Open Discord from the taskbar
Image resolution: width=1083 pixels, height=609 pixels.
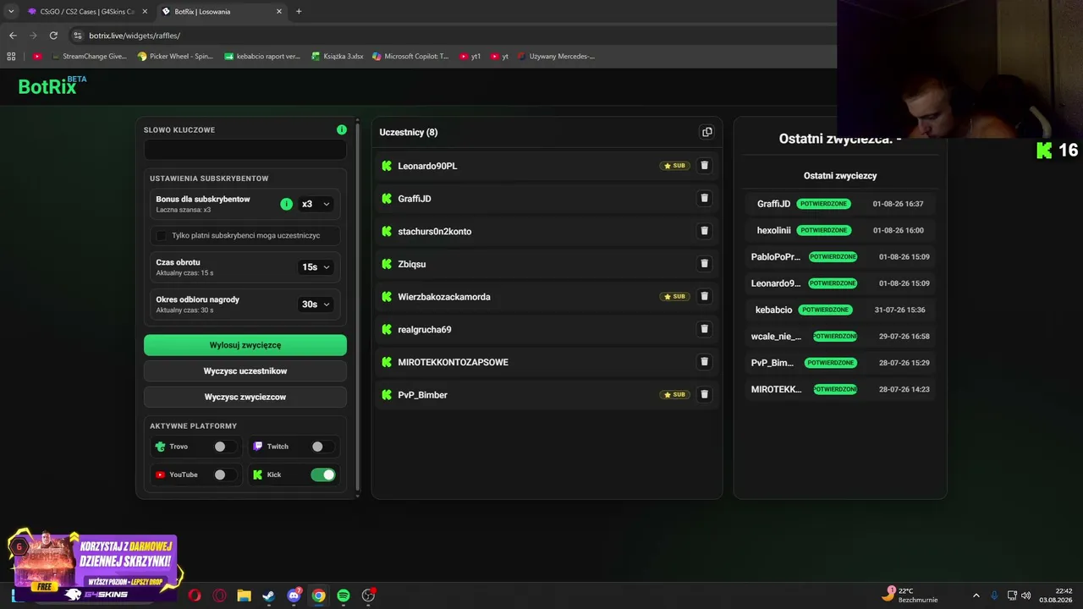pyautogui.click(x=294, y=595)
